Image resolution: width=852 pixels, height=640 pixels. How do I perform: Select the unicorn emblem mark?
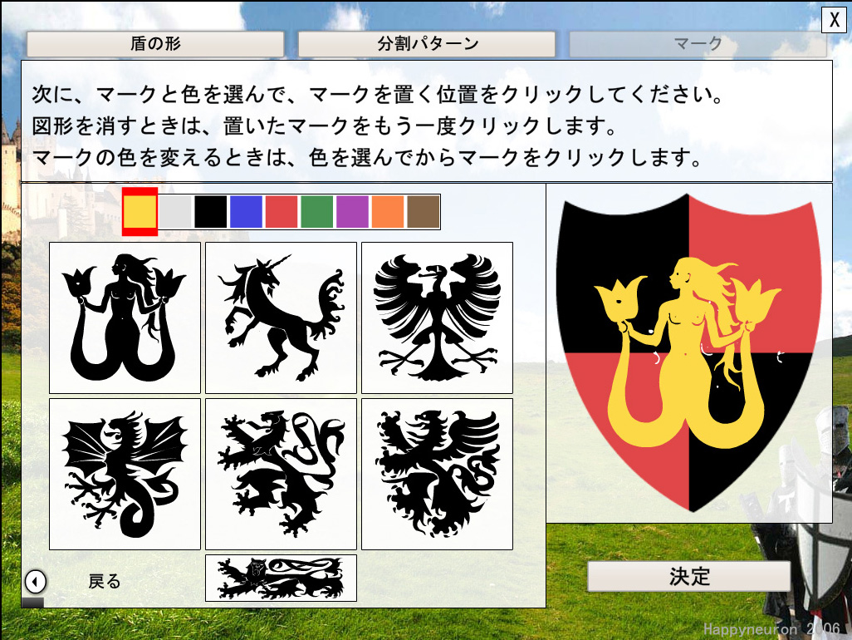tap(281, 318)
